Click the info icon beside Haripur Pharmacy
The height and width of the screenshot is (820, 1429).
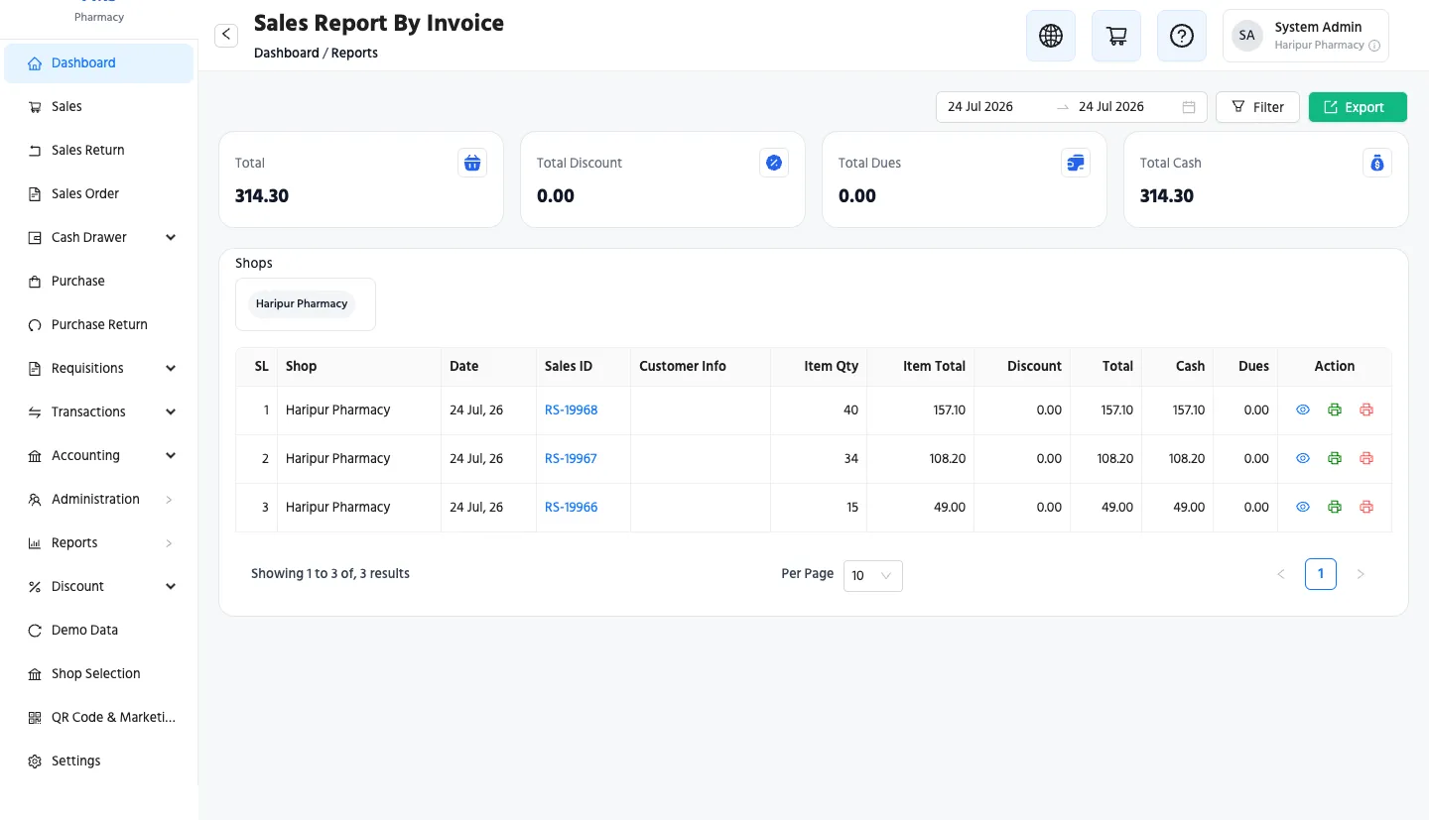click(1374, 46)
